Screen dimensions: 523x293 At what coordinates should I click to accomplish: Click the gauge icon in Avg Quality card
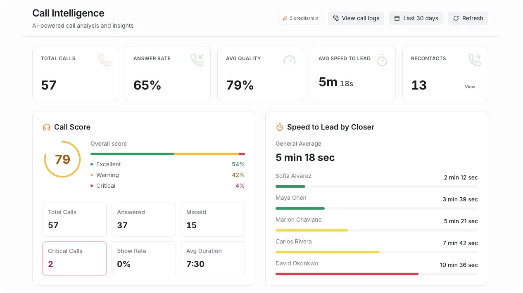point(290,60)
